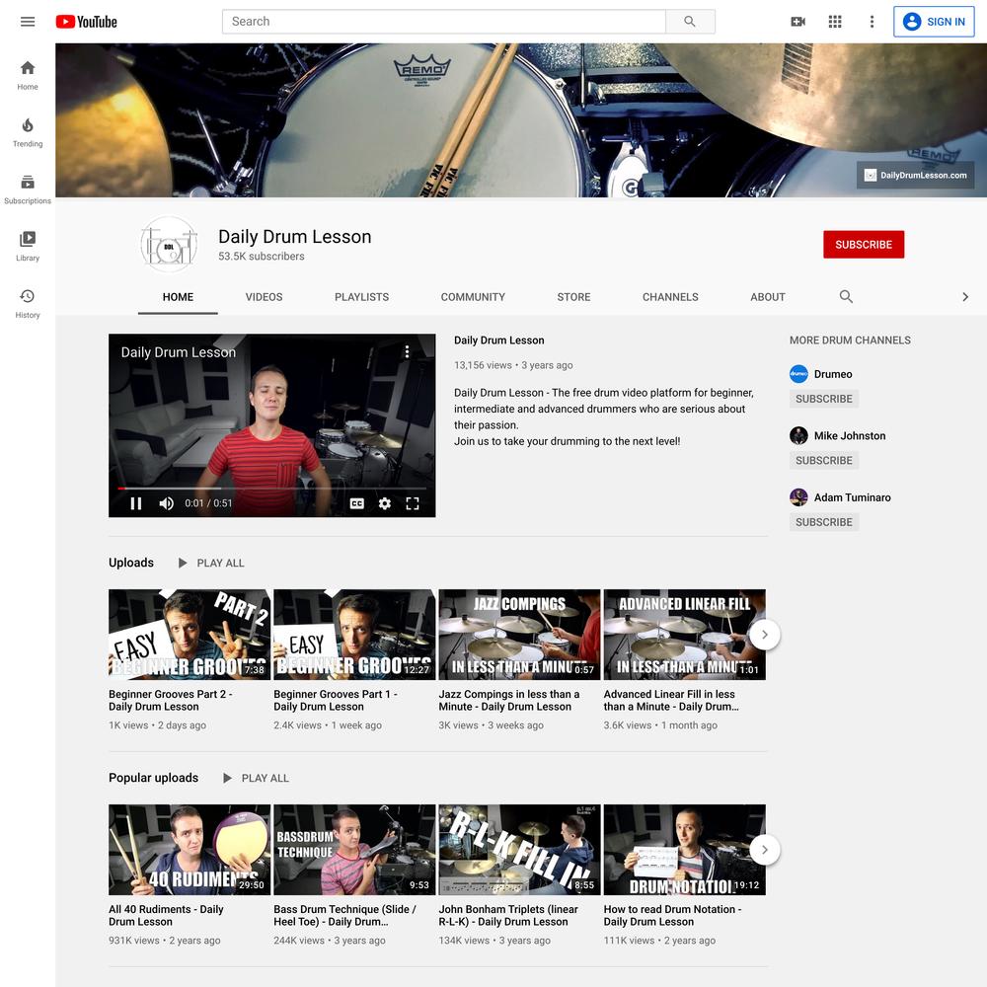Open the three-dot settings menu in header
987x987 pixels.
click(872, 22)
